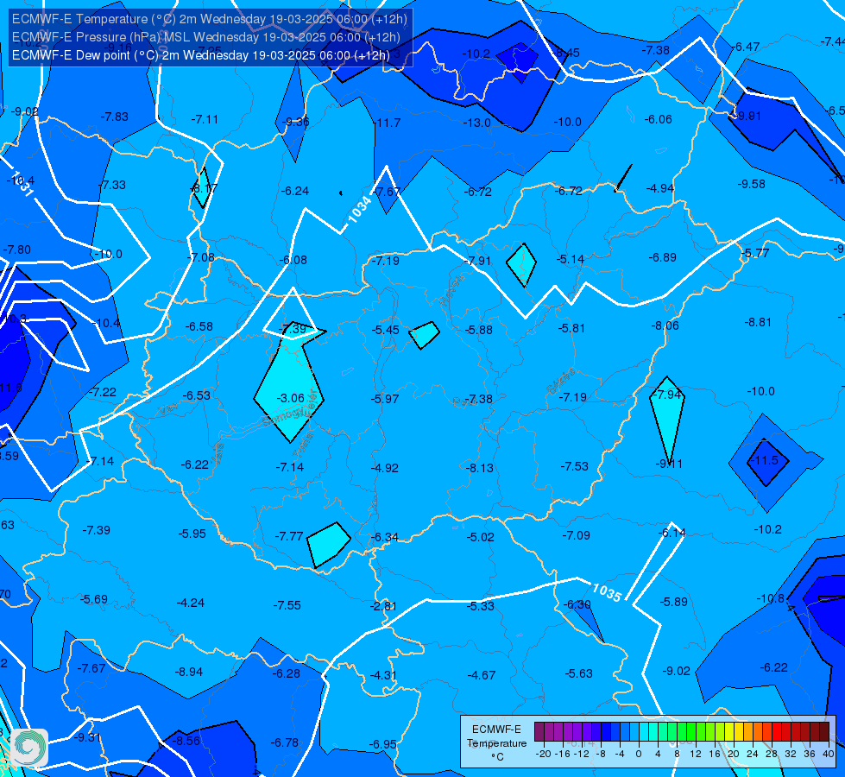Click the -7.91 temperature value
Screen dimensions: 845x777
point(477,261)
